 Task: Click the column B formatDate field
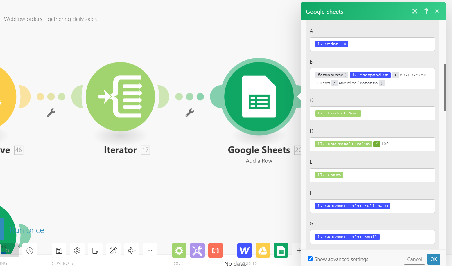pyautogui.click(x=372, y=79)
